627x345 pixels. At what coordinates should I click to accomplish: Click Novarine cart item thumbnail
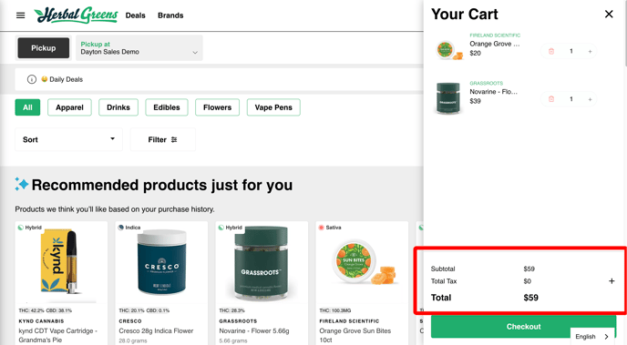448,97
